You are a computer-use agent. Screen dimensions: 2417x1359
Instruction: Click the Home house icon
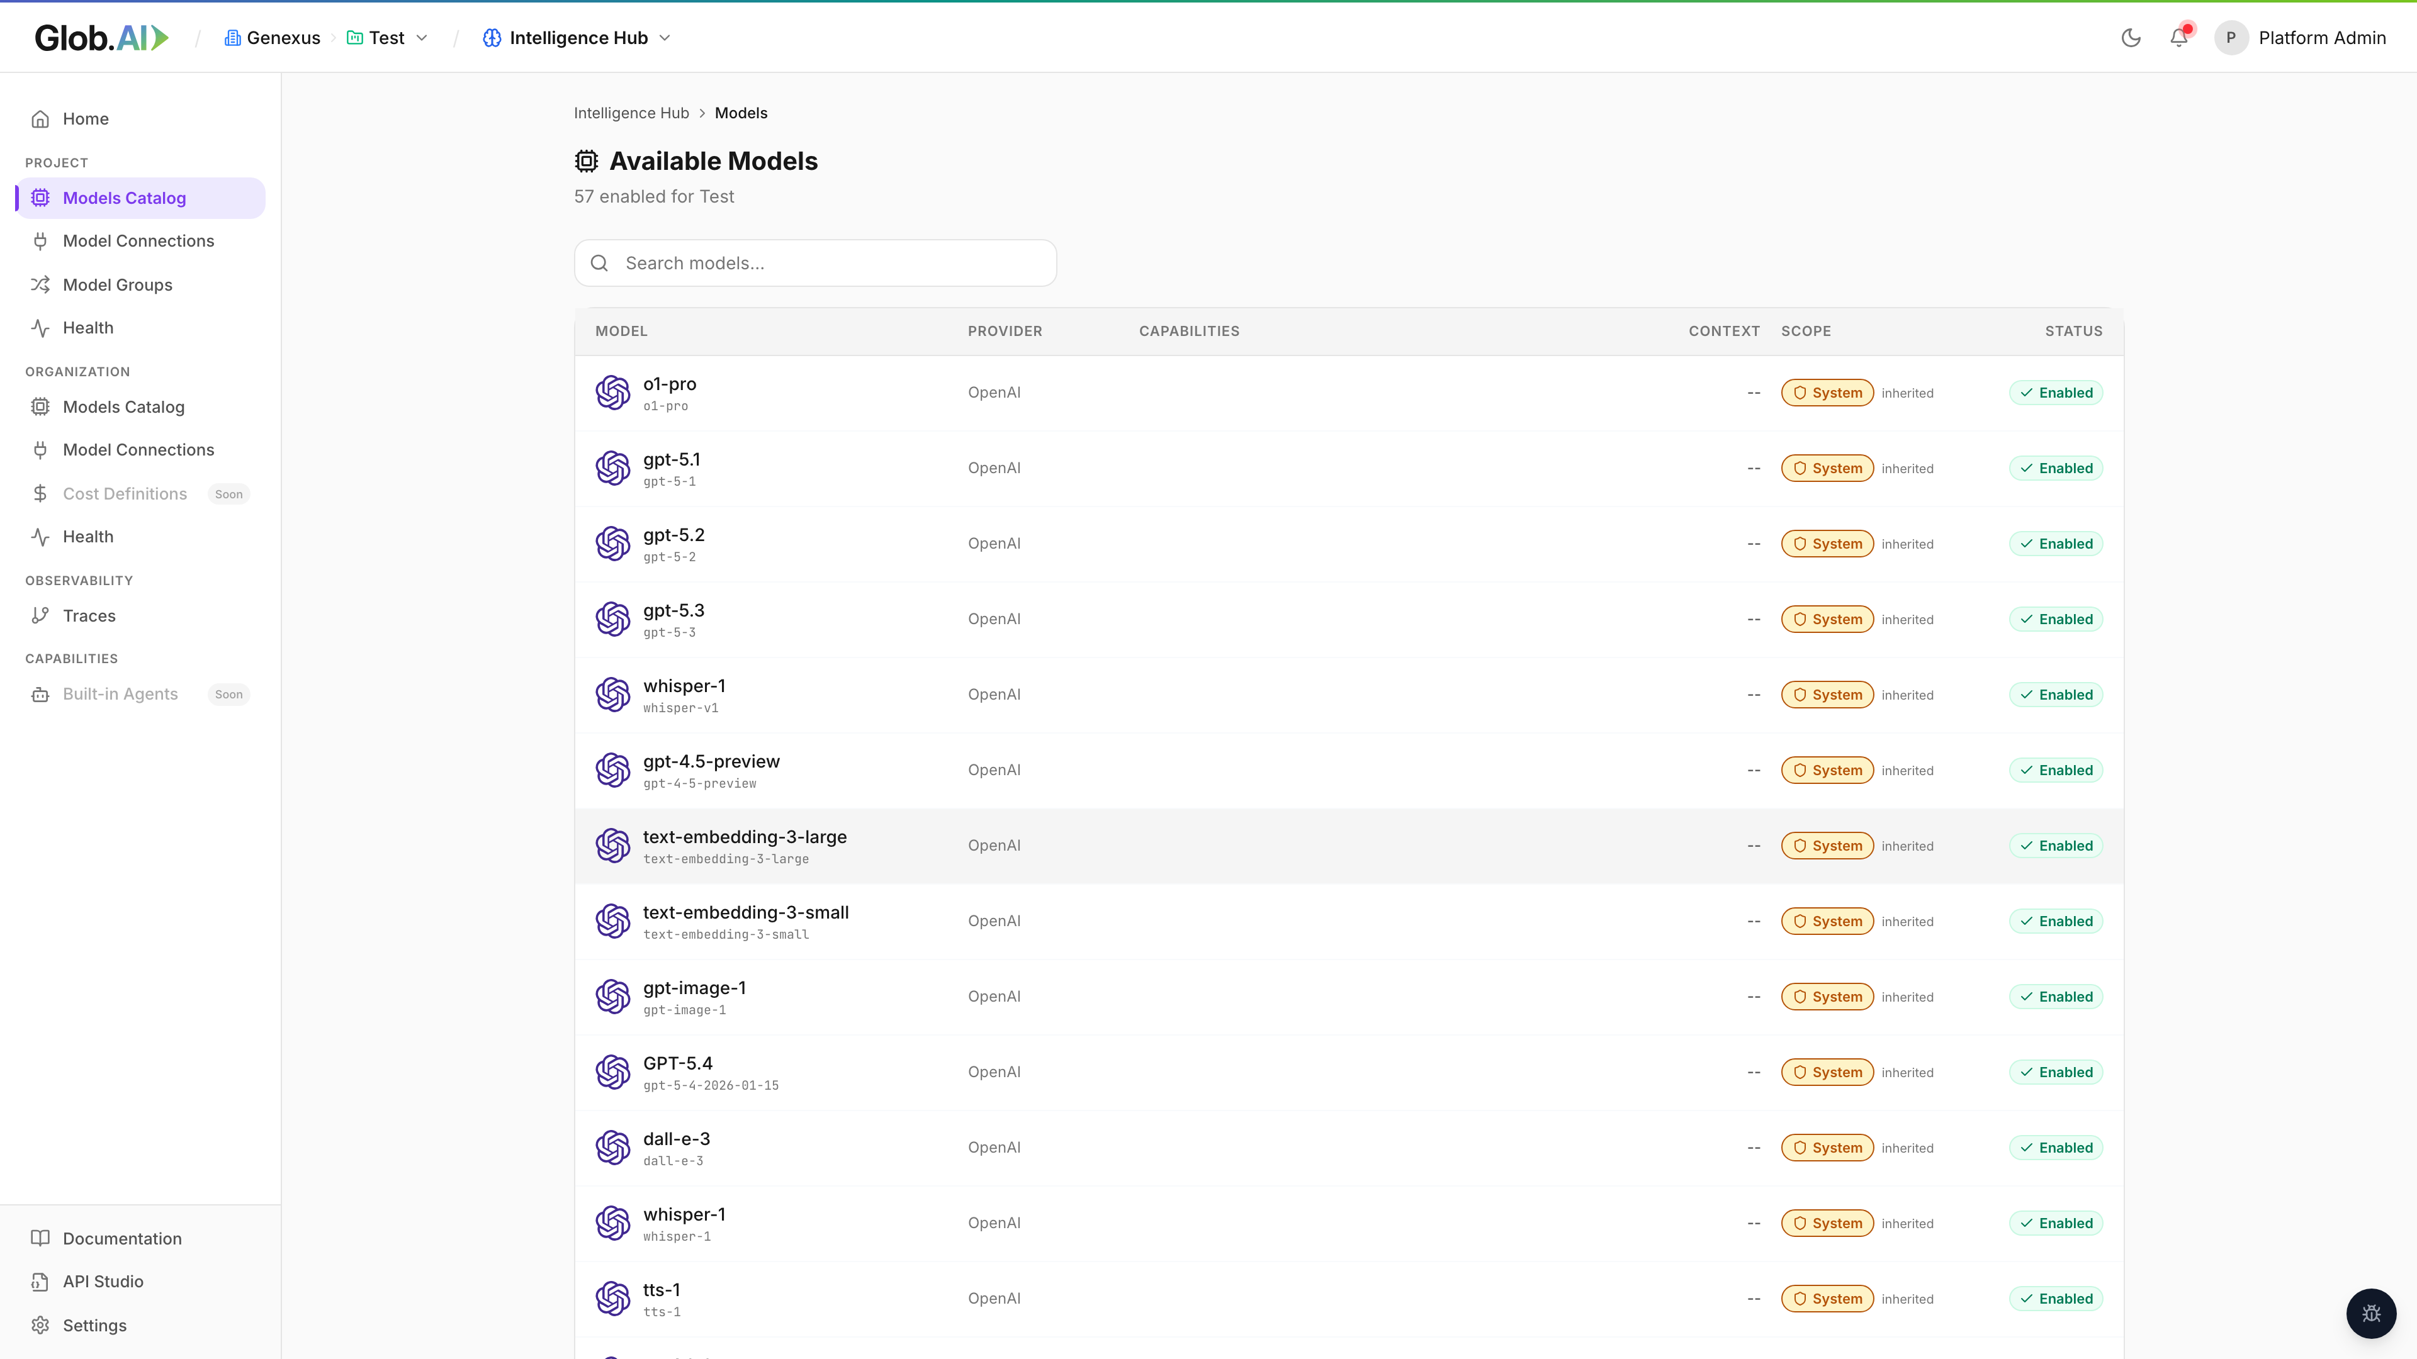40,119
